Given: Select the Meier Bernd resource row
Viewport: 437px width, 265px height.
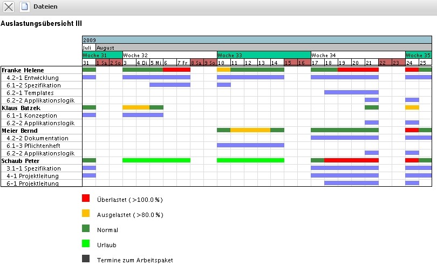Looking at the screenshot, I should point(21,131).
